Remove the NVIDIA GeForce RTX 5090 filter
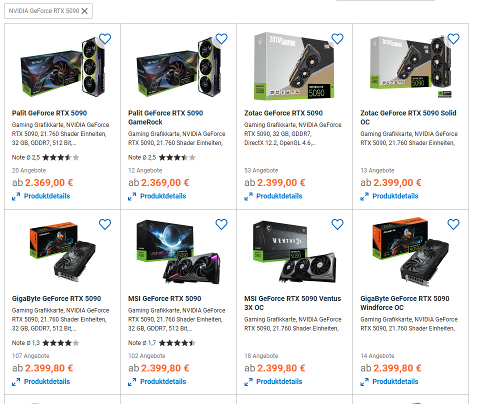The width and height of the screenshot is (479, 404). pos(84,11)
